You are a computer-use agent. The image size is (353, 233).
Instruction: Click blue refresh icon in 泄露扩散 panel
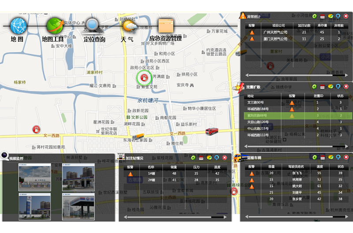[338, 87]
